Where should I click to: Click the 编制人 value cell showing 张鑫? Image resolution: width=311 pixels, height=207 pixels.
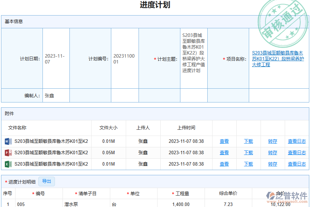(48, 95)
